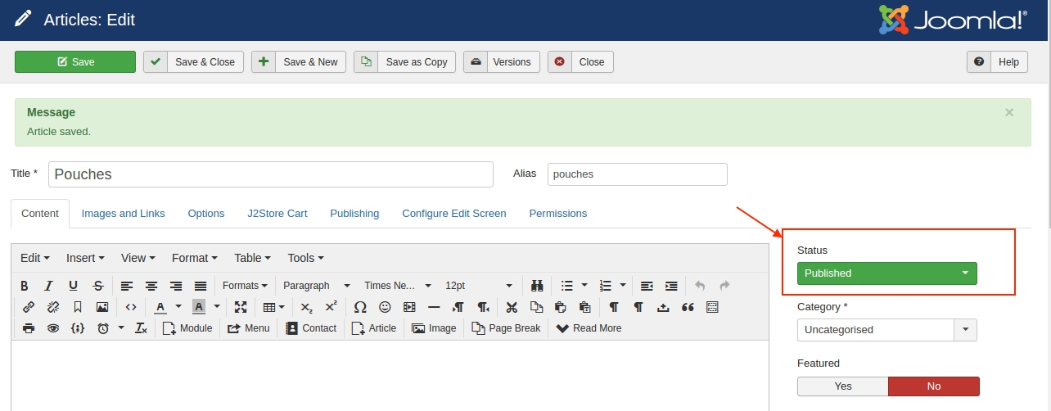1051x411 pixels.
Task: Click the print icon in the editor
Action: coord(29,328)
